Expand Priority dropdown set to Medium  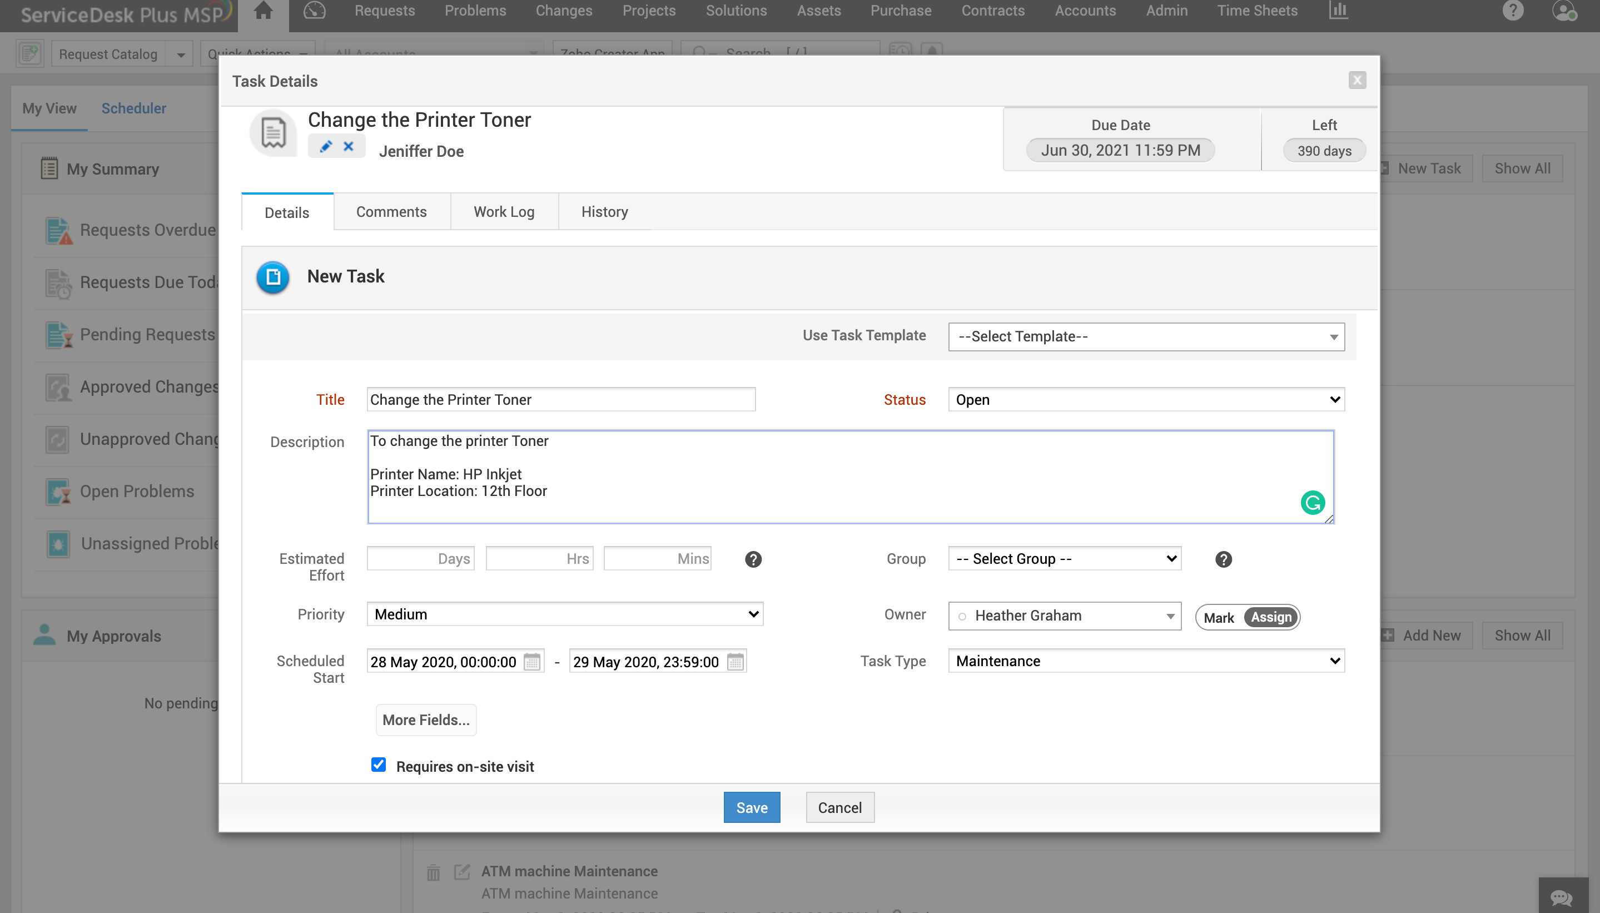click(564, 614)
